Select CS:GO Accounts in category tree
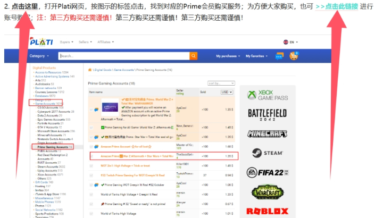 pos(48,107)
